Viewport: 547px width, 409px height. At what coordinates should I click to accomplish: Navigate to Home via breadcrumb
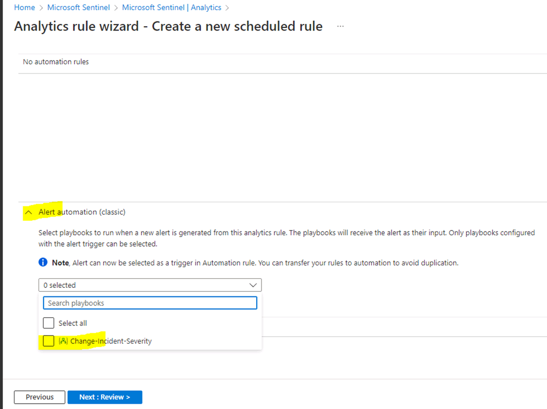point(24,7)
